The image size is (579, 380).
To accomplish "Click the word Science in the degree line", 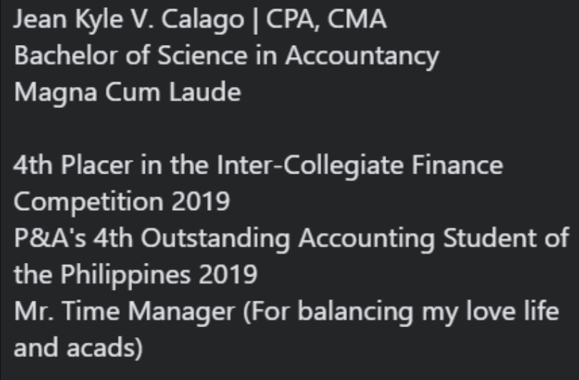I will (x=202, y=56).
